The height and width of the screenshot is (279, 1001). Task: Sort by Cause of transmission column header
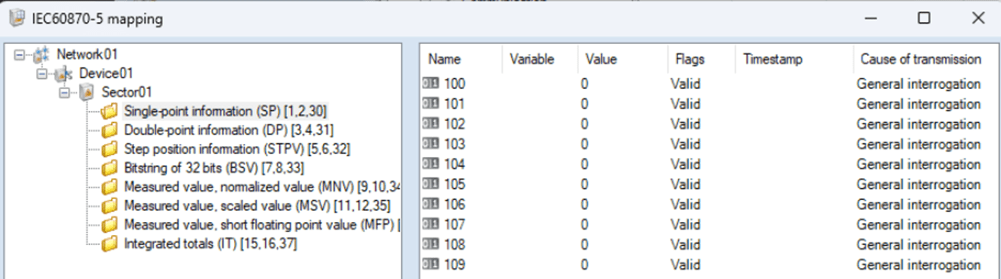tap(921, 59)
